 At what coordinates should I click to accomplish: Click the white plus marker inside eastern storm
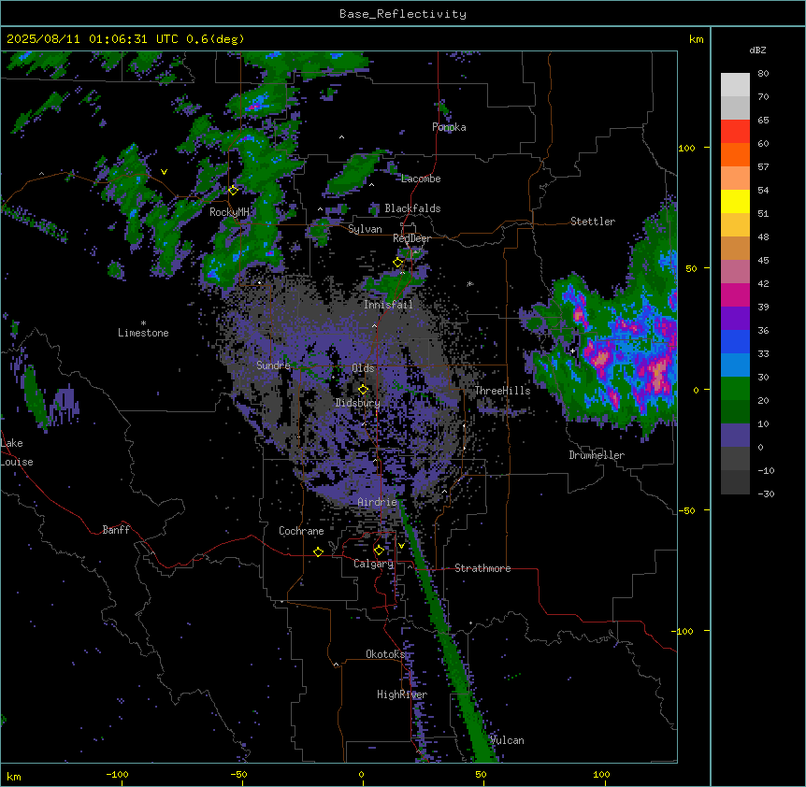(572, 351)
